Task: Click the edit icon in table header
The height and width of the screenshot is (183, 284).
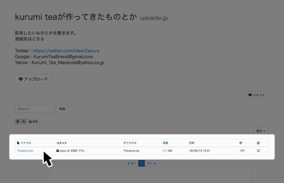Action: (258, 143)
